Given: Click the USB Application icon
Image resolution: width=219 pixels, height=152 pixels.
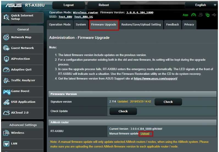Looking at the screenshot, I should (x=6, y=102).
